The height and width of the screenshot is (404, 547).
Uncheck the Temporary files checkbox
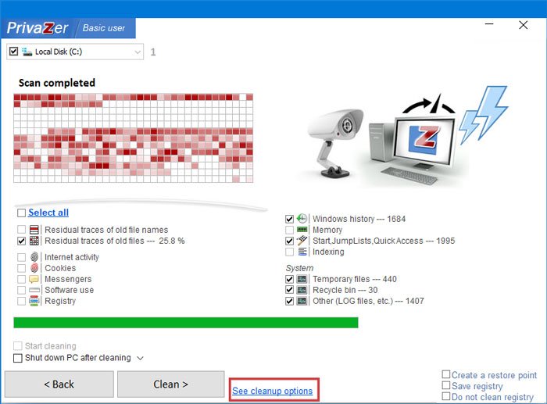click(x=289, y=279)
